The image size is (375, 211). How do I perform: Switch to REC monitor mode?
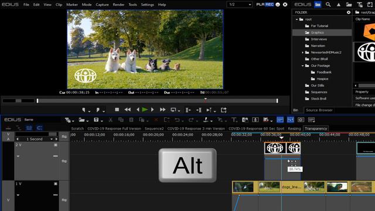[270, 4]
